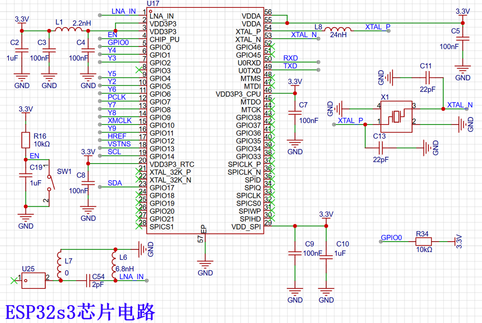Select the C7 capacitor symbol
This screenshot has width=482, height=323.
pos(295,113)
